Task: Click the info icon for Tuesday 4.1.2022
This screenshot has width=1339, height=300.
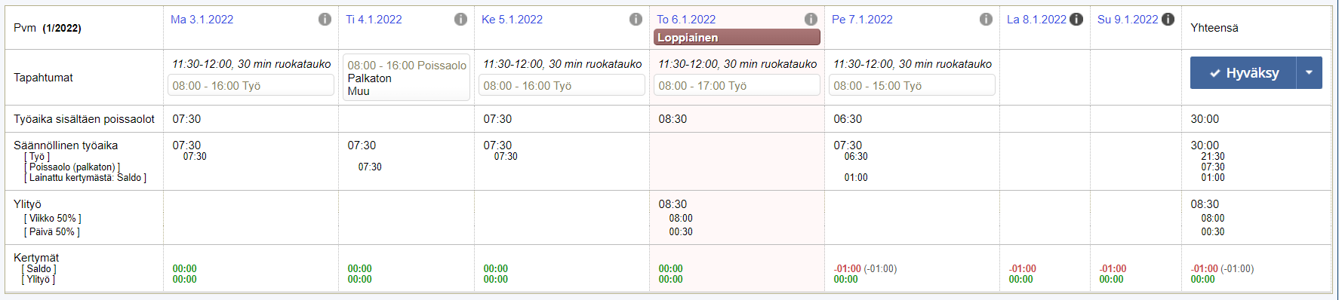Action: [x=460, y=20]
